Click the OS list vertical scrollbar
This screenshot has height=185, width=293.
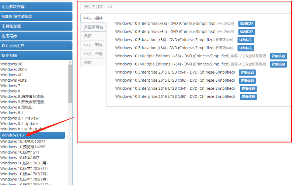point(70,85)
